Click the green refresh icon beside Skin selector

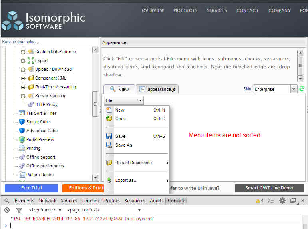click(x=302, y=89)
